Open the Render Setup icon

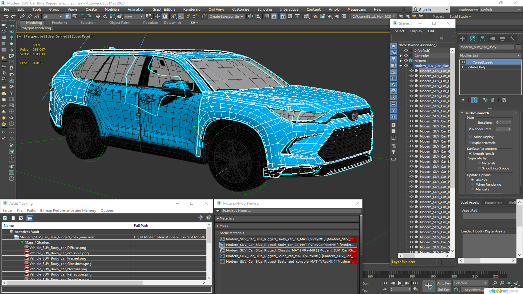coord(315,16)
